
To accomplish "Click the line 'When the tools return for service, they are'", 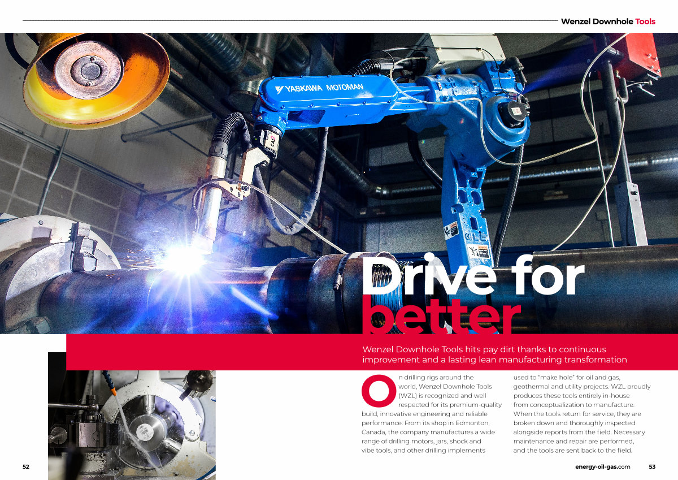I will tap(577, 414).
